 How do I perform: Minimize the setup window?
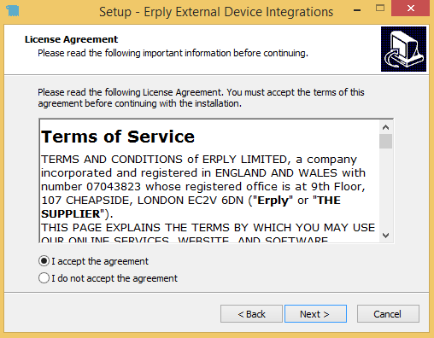coord(357,10)
